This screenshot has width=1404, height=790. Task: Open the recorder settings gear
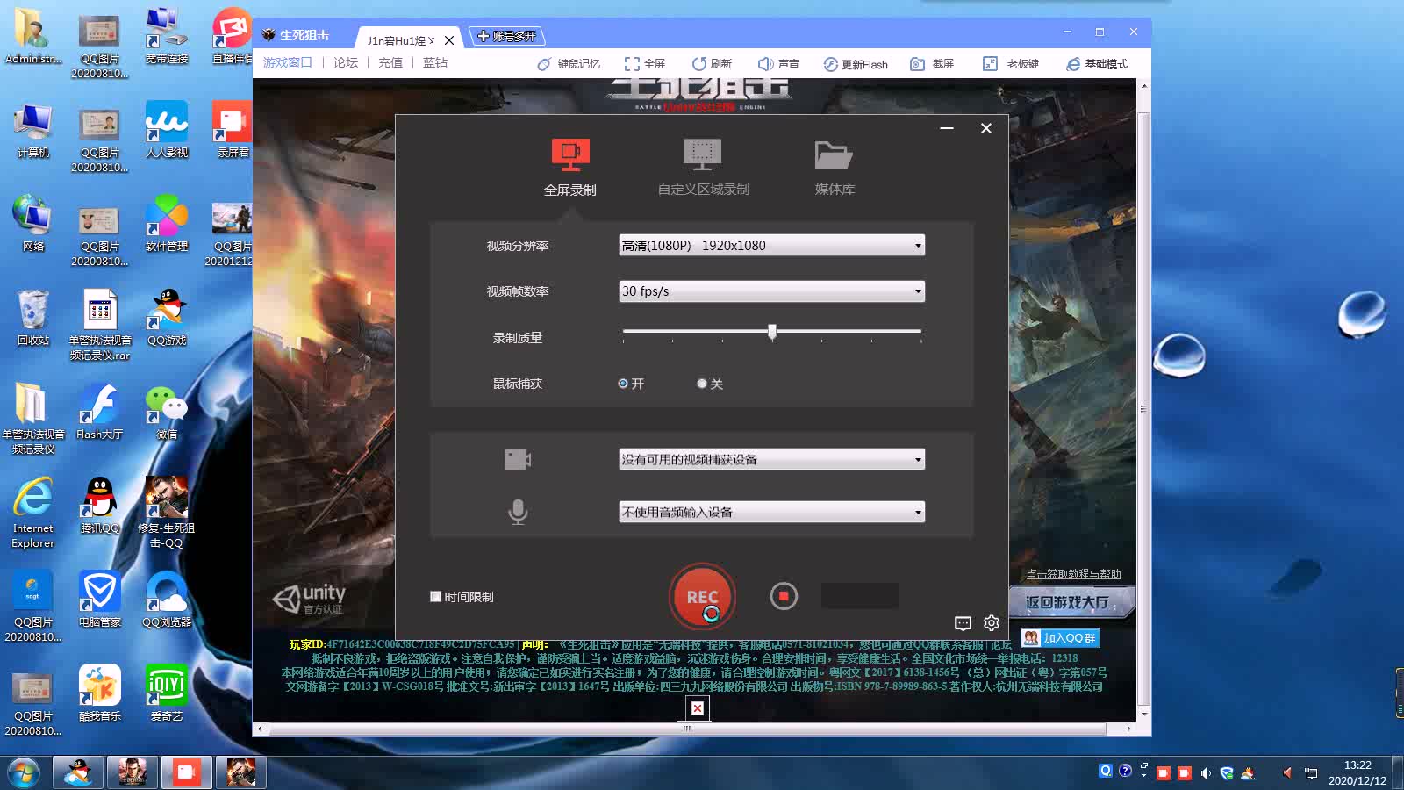point(992,622)
